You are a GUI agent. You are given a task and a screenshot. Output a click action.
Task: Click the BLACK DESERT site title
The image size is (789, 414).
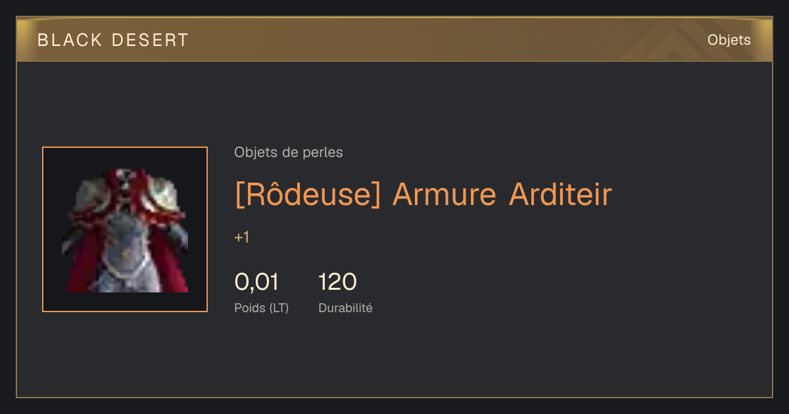pyautogui.click(x=113, y=40)
